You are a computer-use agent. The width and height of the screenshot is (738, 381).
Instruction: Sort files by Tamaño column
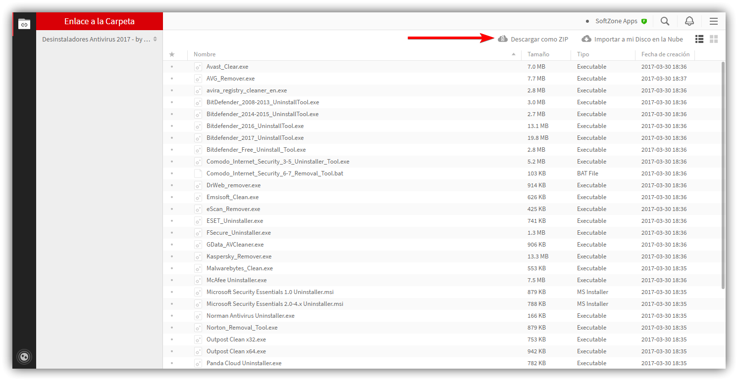[x=538, y=54]
